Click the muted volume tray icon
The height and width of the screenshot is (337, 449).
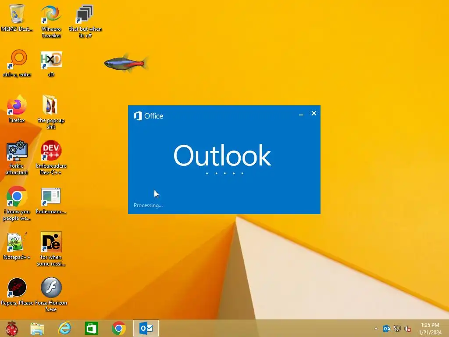[408, 329]
